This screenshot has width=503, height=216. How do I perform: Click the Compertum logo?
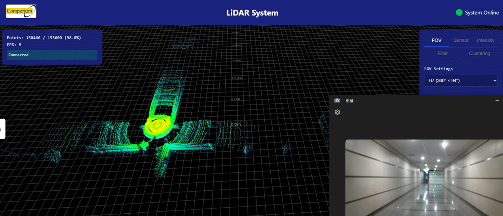point(21,11)
